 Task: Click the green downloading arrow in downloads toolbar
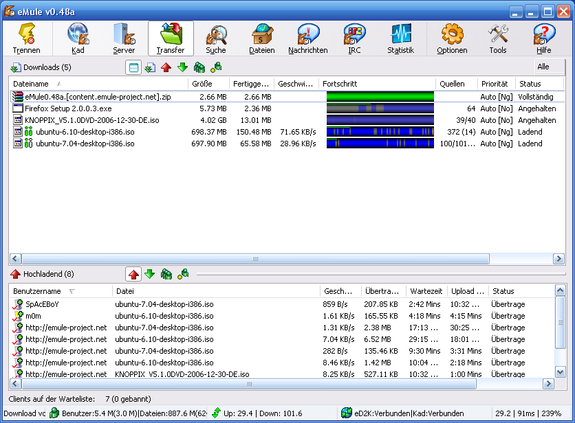(183, 67)
